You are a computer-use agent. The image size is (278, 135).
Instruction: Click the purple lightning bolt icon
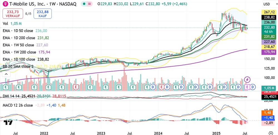[x=247, y=80]
